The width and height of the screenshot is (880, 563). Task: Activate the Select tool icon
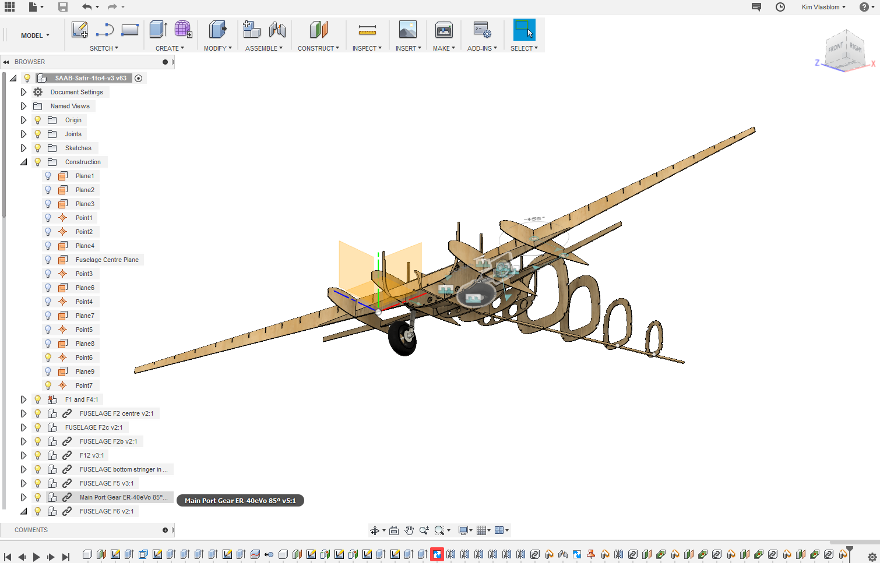(524, 30)
